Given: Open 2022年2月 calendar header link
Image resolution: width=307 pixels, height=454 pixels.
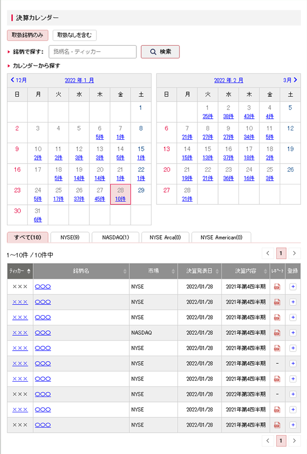Looking at the screenshot, I should pos(228,80).
